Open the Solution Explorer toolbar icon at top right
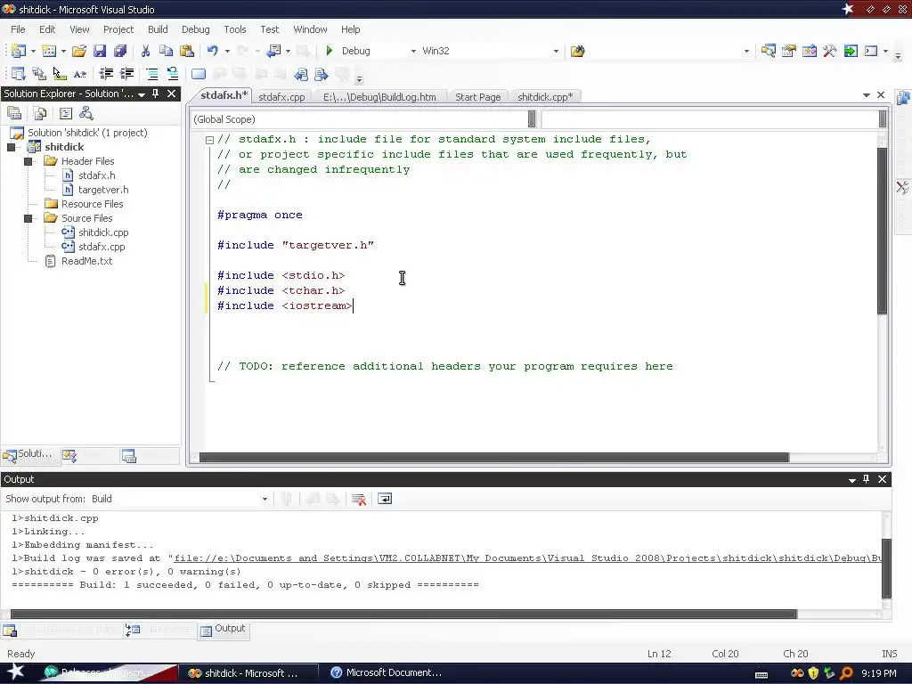Image resolution: width=912 pixels, height=684 pixels. click(768, 51)
